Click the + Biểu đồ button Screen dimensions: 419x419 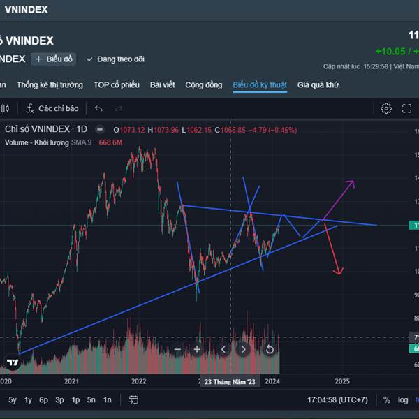pyautogui.click(x=54, y=59)
